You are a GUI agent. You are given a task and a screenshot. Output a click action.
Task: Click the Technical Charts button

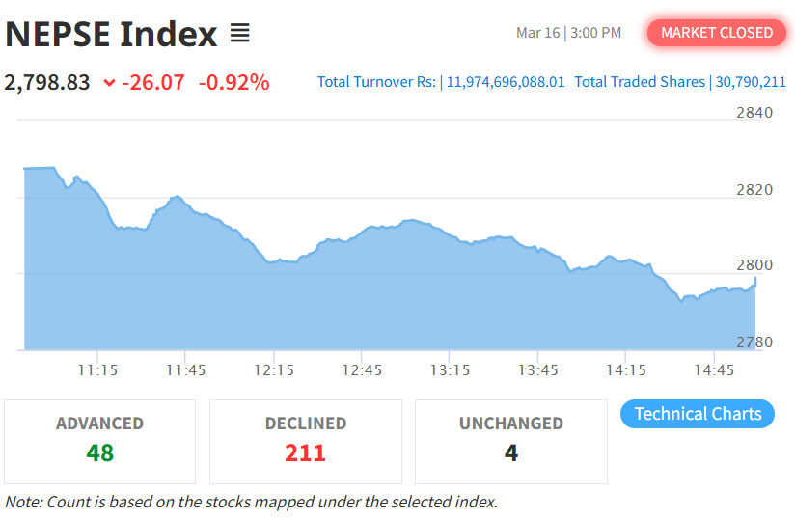click(x=698, y=414)
